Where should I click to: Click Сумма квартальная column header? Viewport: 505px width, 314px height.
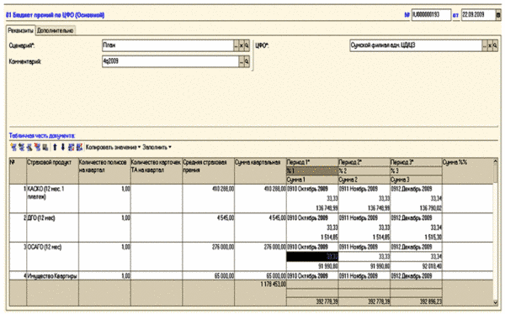(x=260, y=171)
